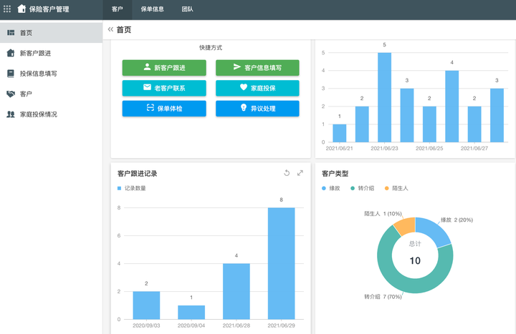Viewport: 516px width, 334px height.
Task: Expand the 客户跟进记录 chart to fullscreen
Action: click(300, 173)
